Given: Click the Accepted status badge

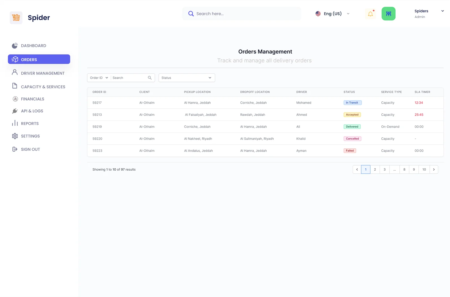Looking at the screenshot, I should click(x=352, y=115).
